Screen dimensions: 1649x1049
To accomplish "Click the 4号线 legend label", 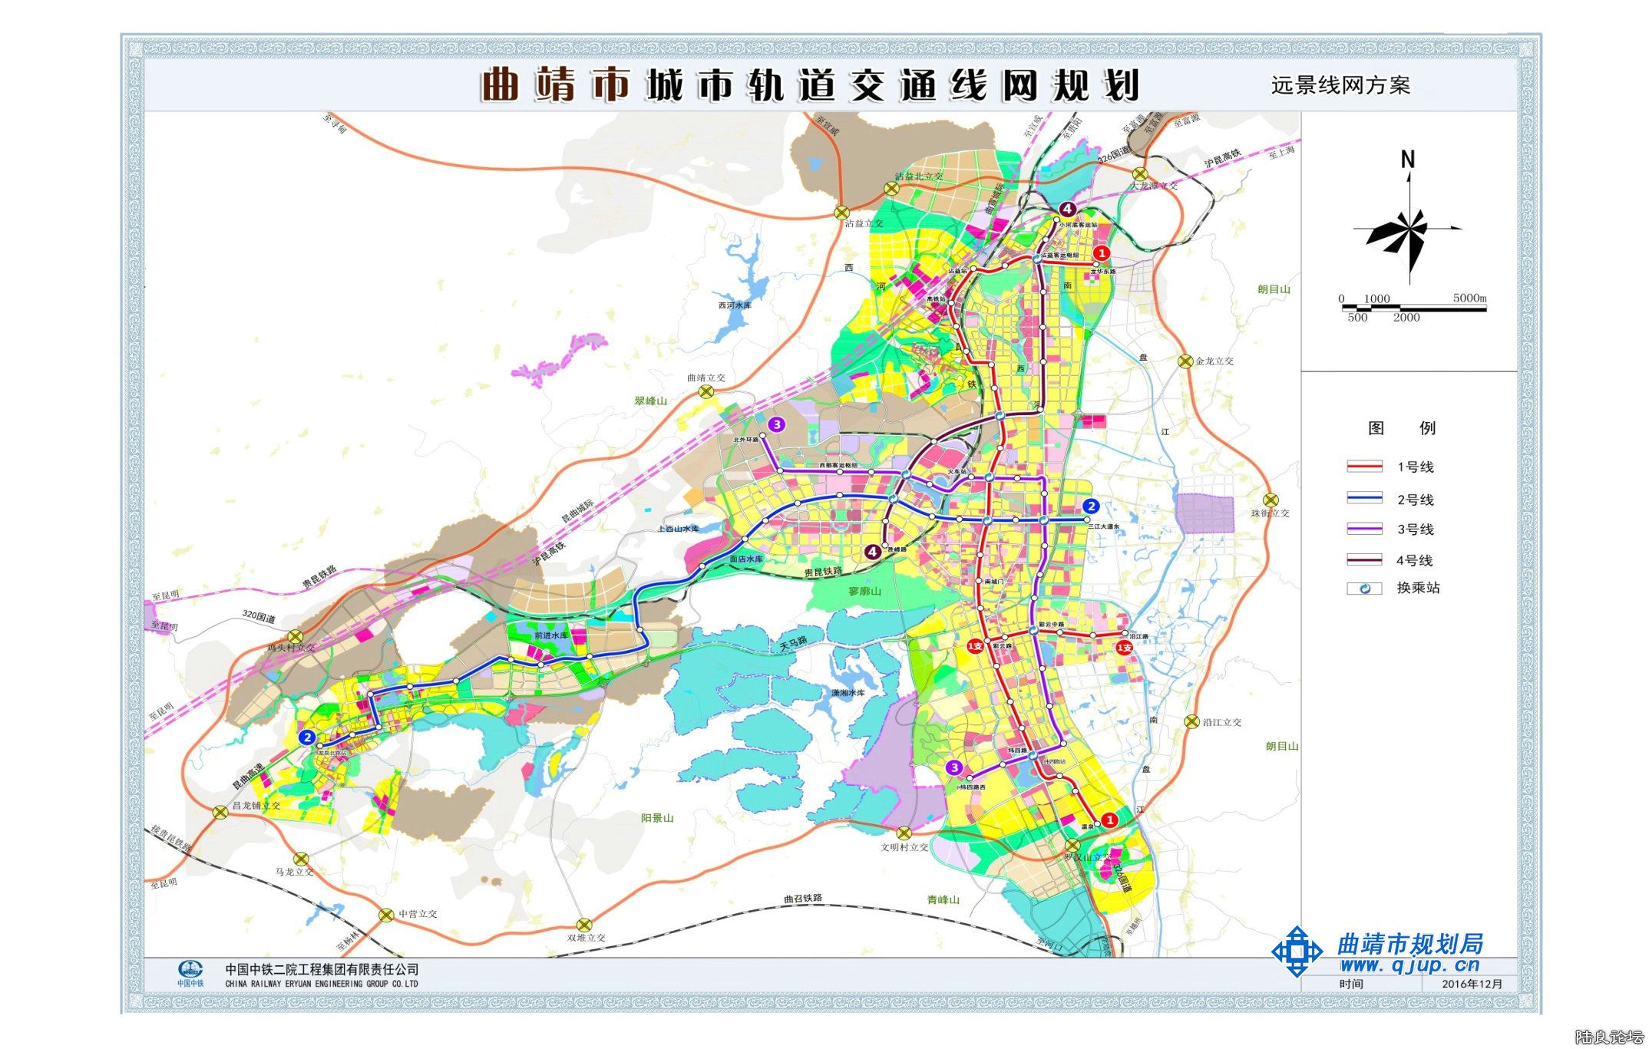I will (1414, 561).
